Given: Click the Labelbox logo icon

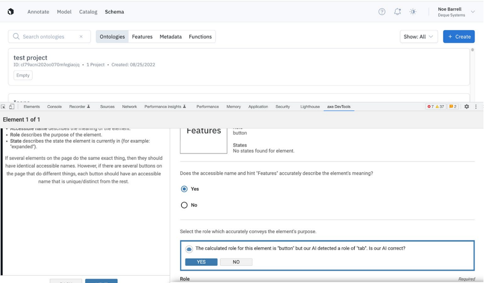Looking at the screenshot, I should point(11,11).
